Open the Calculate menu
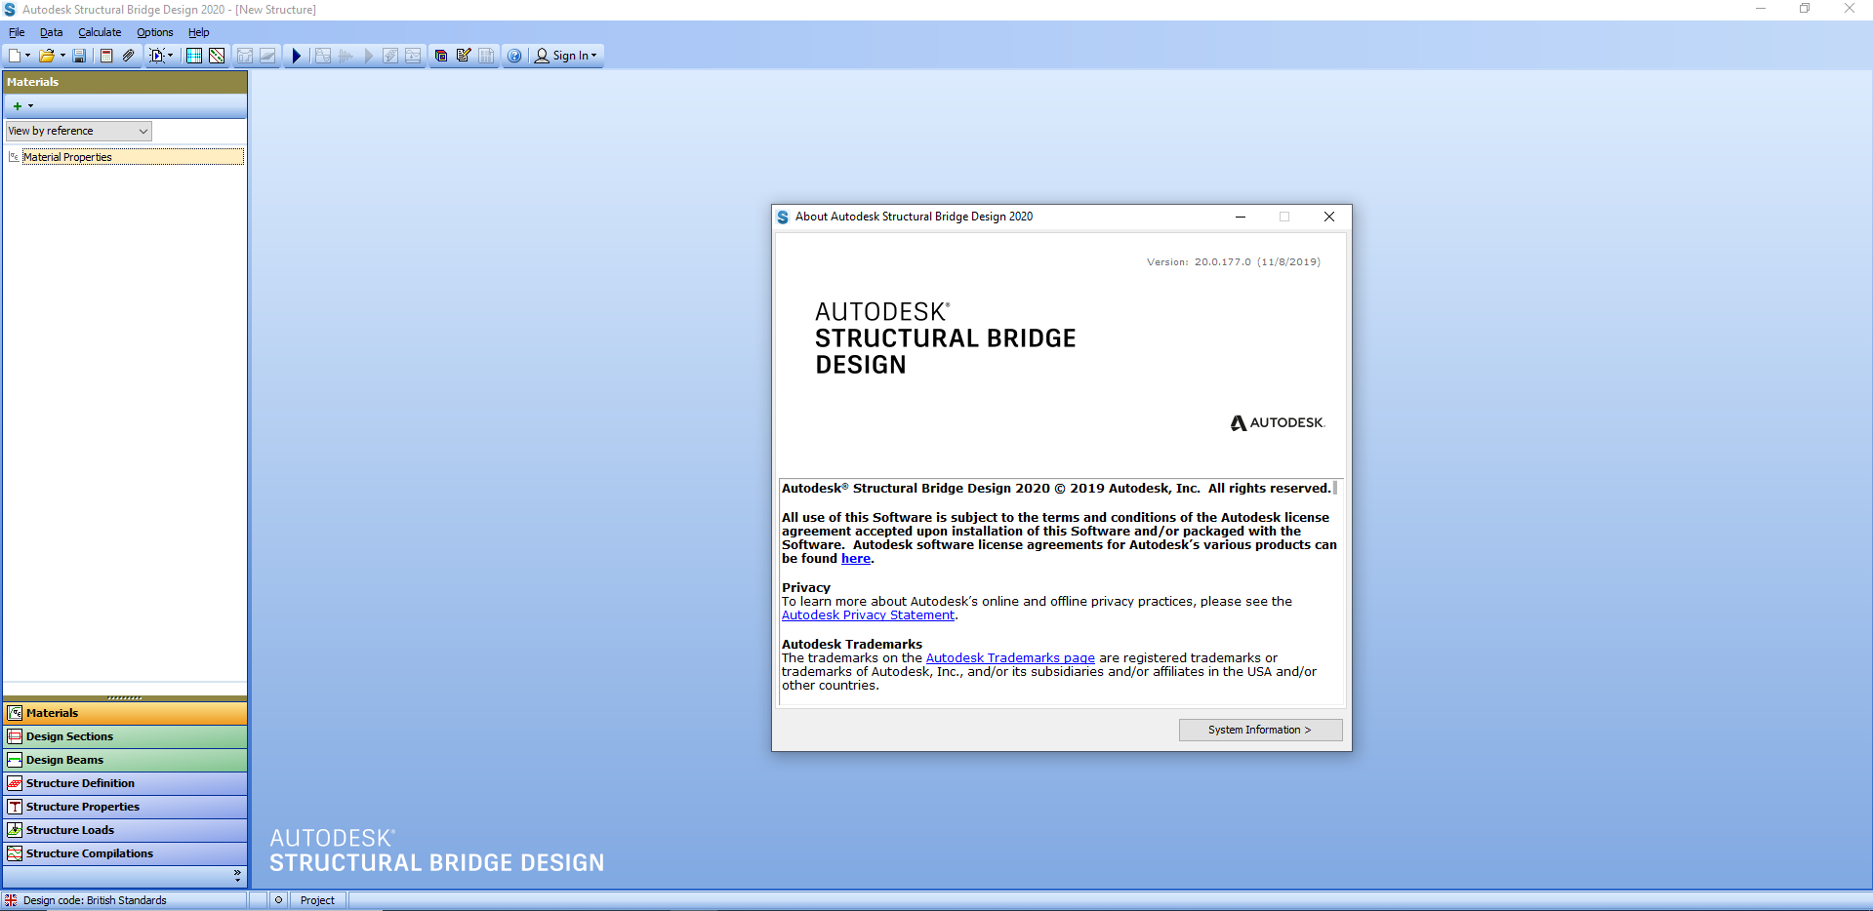Image resolution: width=1873 pixels, height=911 pixels. 100,32
